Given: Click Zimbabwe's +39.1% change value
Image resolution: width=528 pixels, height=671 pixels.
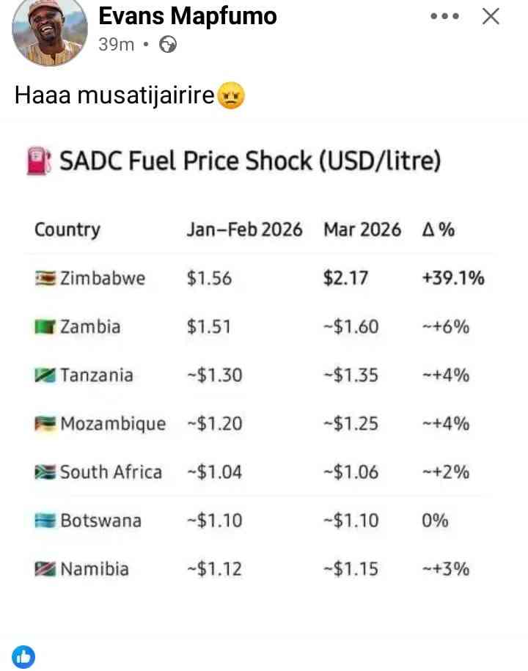Looking at the screenshot, I should tap(453, 279).
